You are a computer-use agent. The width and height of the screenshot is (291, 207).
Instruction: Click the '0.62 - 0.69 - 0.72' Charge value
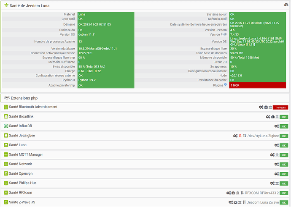point(89,71)
